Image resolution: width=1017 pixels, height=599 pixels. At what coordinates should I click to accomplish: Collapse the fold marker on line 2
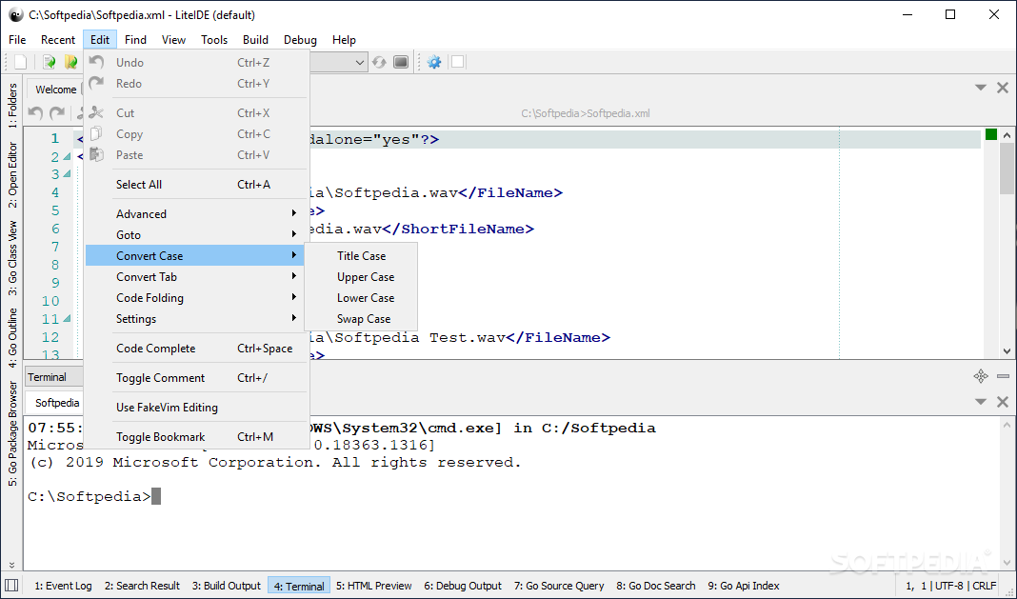pyautogui.click(x=67, y=157)
